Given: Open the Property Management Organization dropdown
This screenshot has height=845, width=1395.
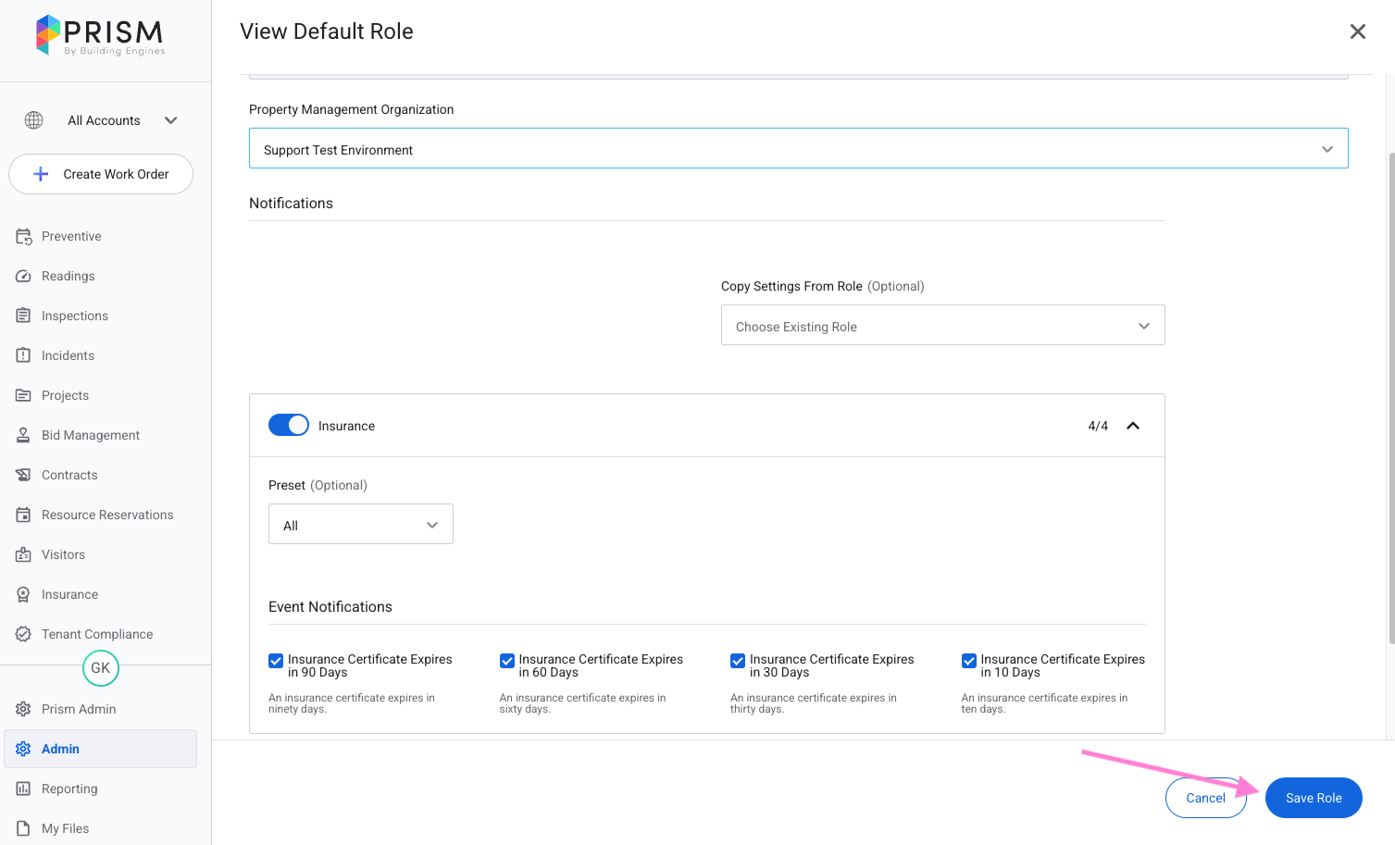Looking at the screenshot, I should coord(798,149).
